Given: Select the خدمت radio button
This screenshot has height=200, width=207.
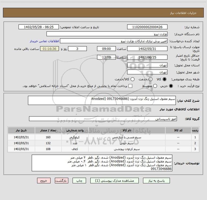Looking at the screenshot, I should click(x=151, y=79).
